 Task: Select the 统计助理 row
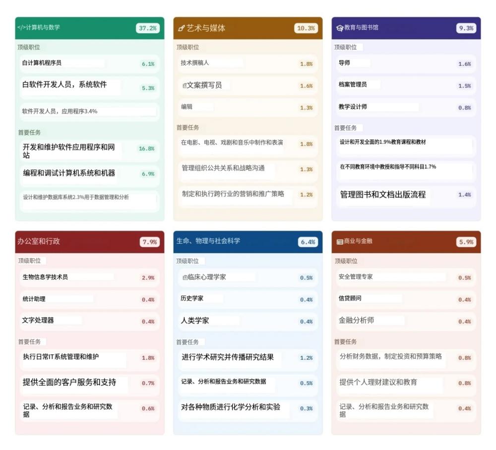tap(89, 299)
